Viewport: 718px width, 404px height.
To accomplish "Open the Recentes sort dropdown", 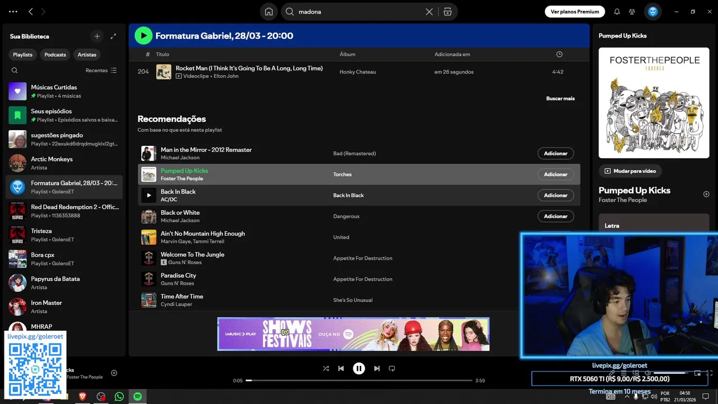I will 101,70.
